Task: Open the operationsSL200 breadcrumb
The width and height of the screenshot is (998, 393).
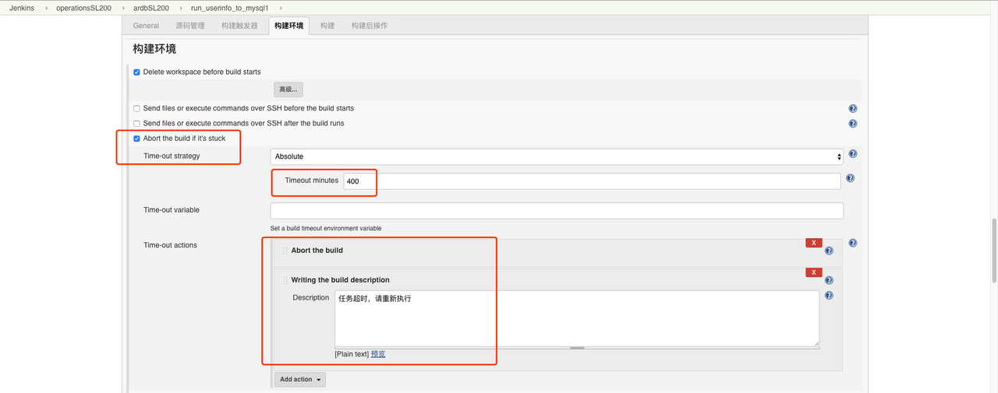Action: pos(84,8)
